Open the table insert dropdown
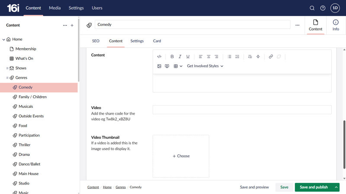The width and height of the screenshot is (346, 194). pos(178,66)
